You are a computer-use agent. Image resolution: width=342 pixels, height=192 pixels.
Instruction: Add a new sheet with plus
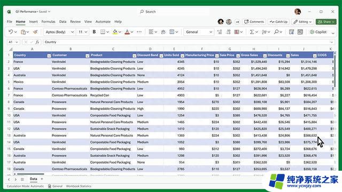coord(42,179)
